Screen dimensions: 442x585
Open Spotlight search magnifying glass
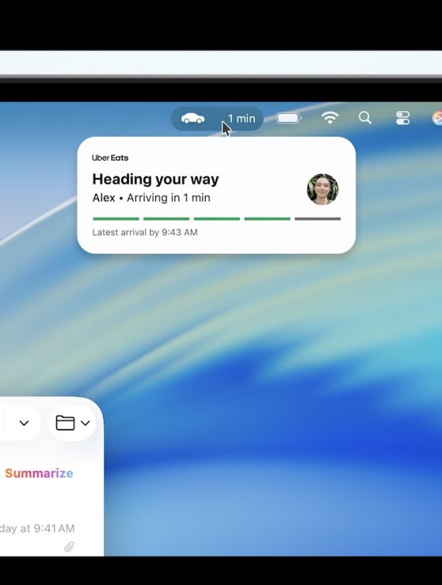coord(365,118)
